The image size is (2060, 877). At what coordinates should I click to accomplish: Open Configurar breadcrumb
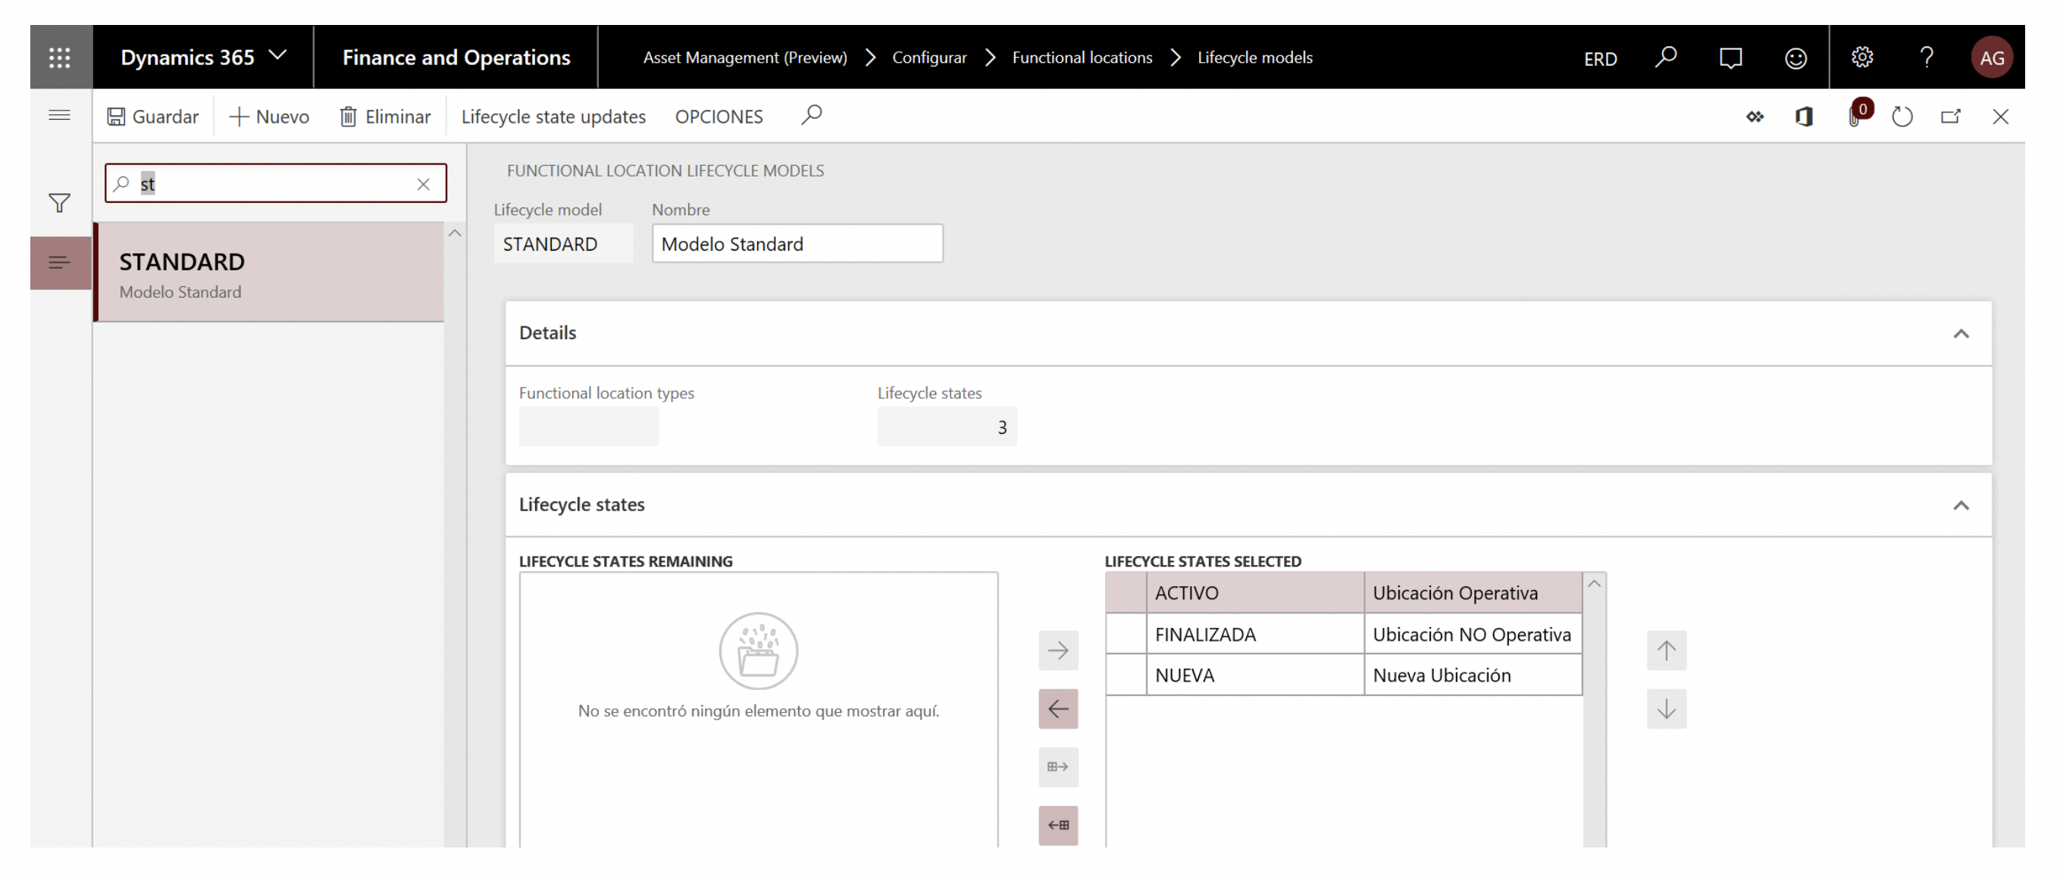pyautogui.click(x=929, y=58)
